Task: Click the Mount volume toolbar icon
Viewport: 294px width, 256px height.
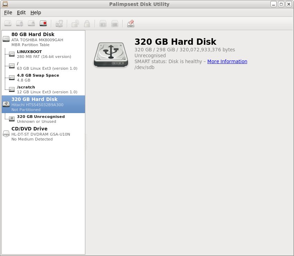Action: [8, 24]
